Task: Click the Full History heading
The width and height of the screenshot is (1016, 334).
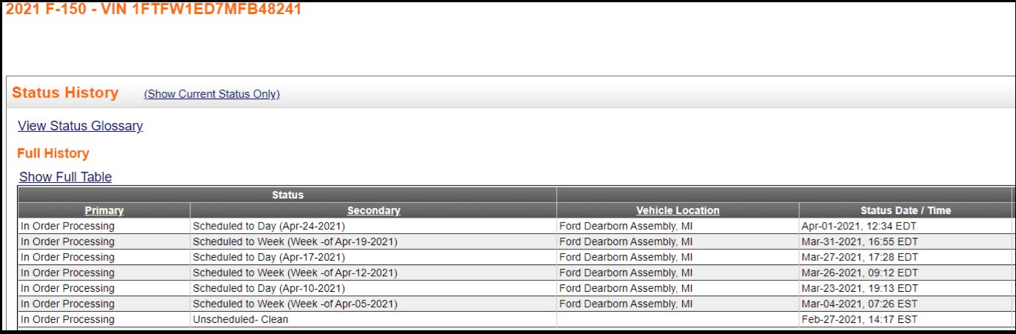Action: [x=53, y=153]
